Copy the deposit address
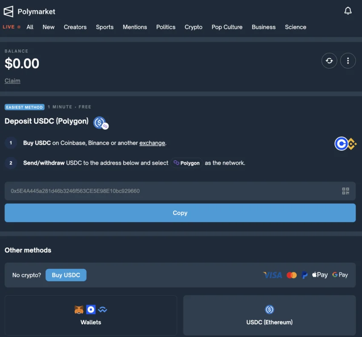 180,213
